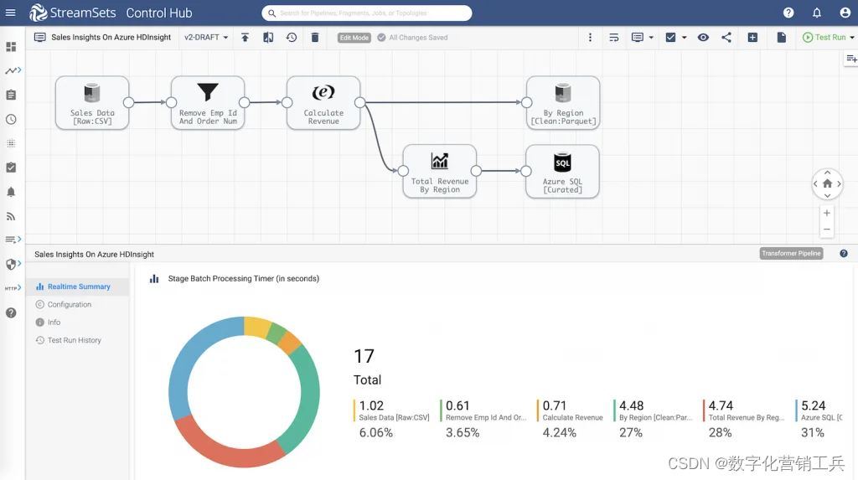Click the delete trash icon

315,37
